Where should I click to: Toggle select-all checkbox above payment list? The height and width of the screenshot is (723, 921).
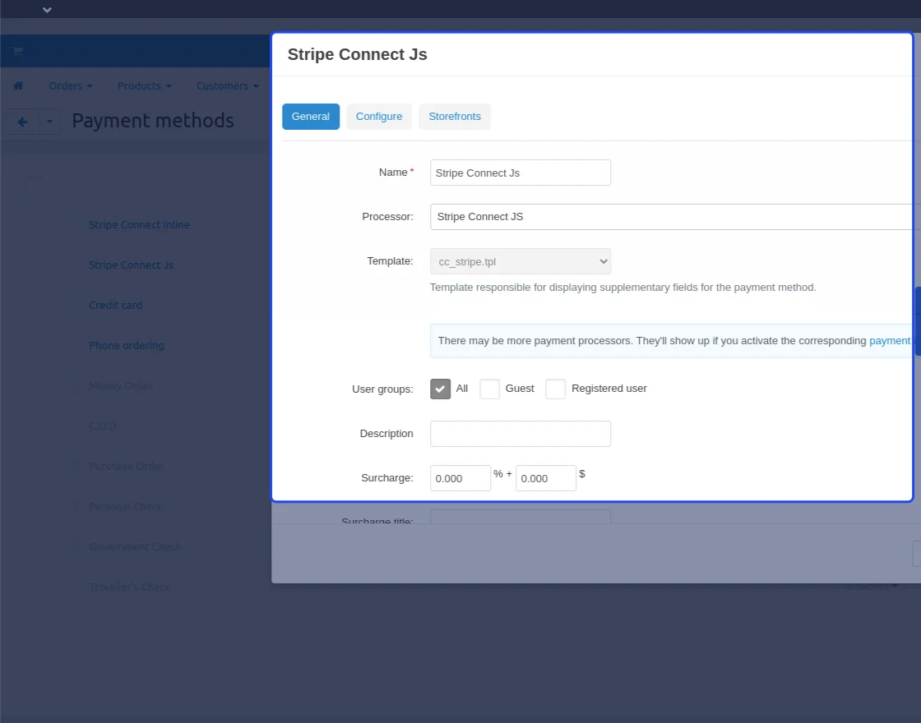point(32,185)
